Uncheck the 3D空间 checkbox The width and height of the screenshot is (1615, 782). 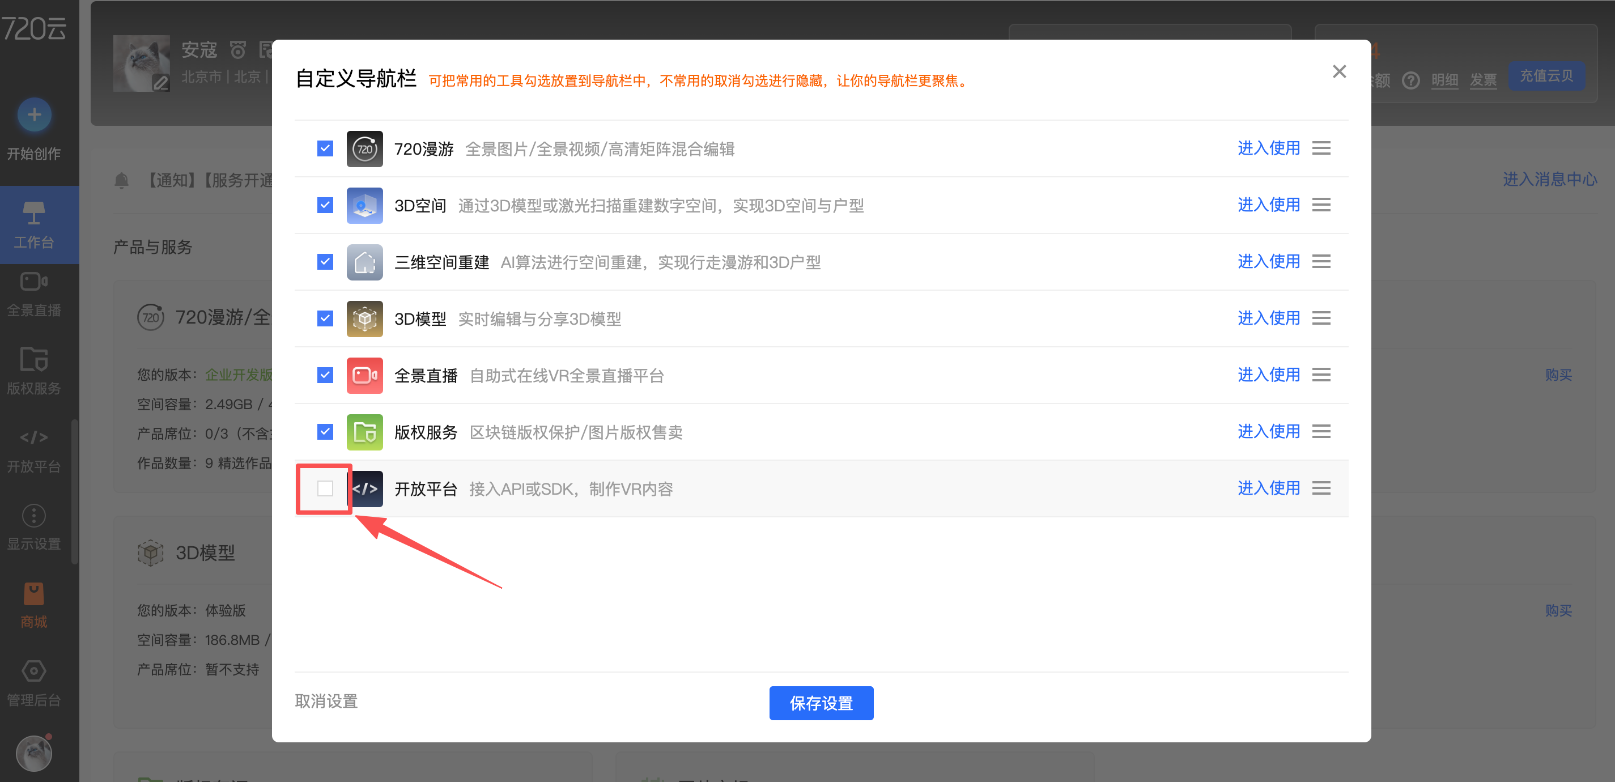click(325, 205)
